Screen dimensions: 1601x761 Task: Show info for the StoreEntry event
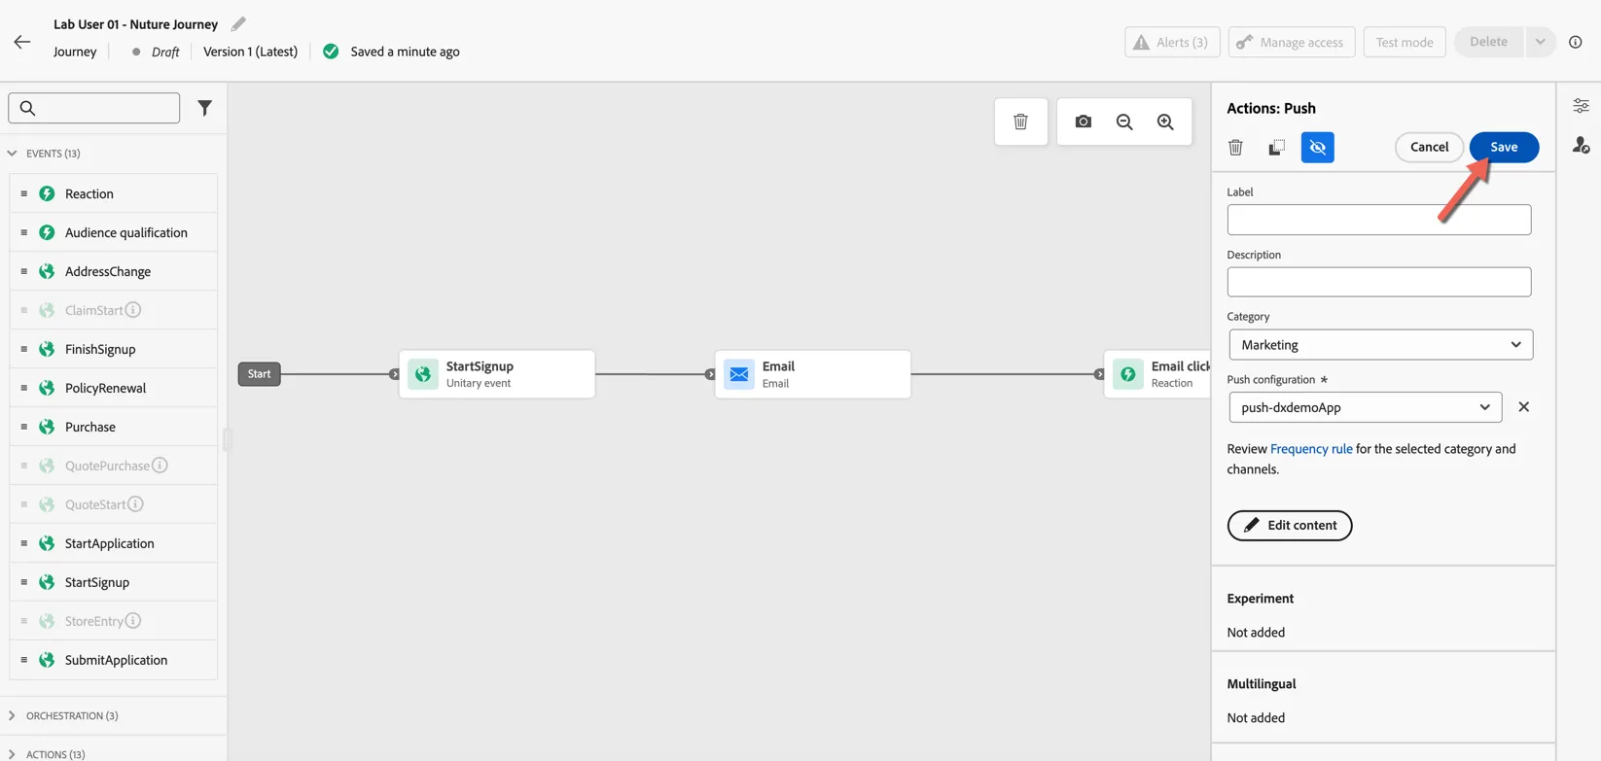(133, 621)
